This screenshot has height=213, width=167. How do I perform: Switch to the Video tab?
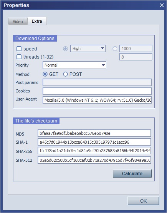(18, 21)
